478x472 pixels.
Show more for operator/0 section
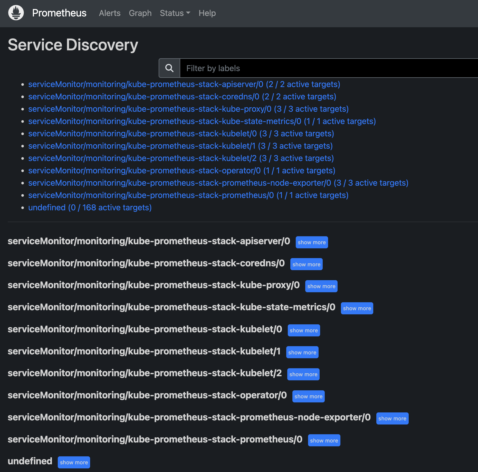coord(308,396)
